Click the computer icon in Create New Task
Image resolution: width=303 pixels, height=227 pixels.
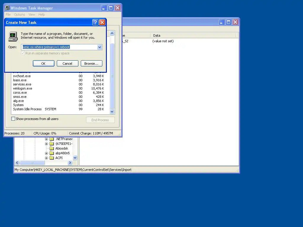coord(13,36)
